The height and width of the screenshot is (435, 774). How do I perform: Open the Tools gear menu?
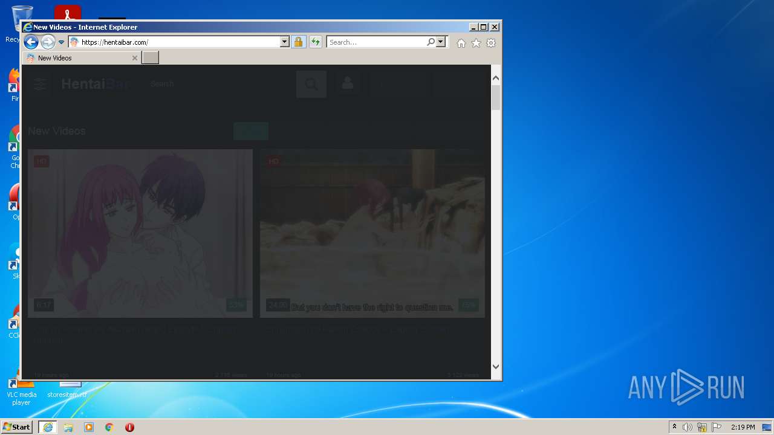pyautogui.click(x=491, y=43)
